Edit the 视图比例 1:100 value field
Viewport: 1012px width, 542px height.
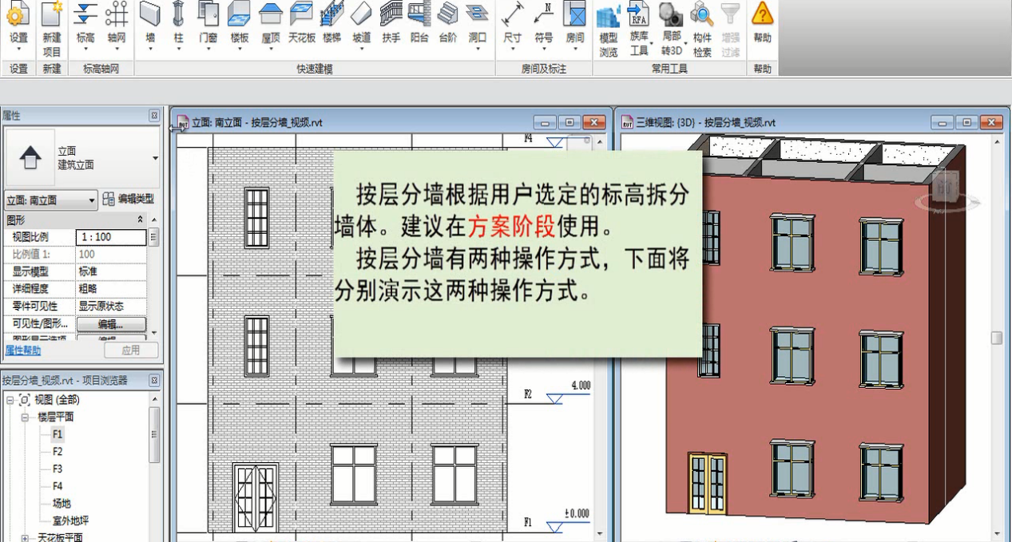click(111, 236)
